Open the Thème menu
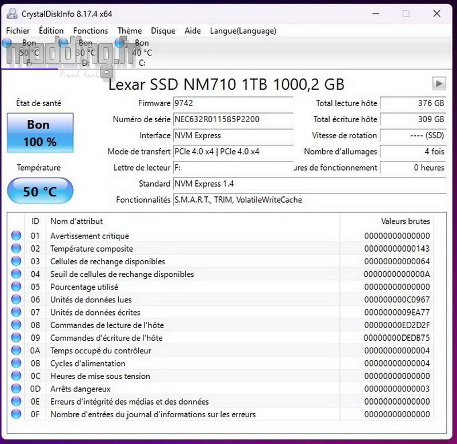This screenshot has height=444, width=457. click(x=130, y=31)
